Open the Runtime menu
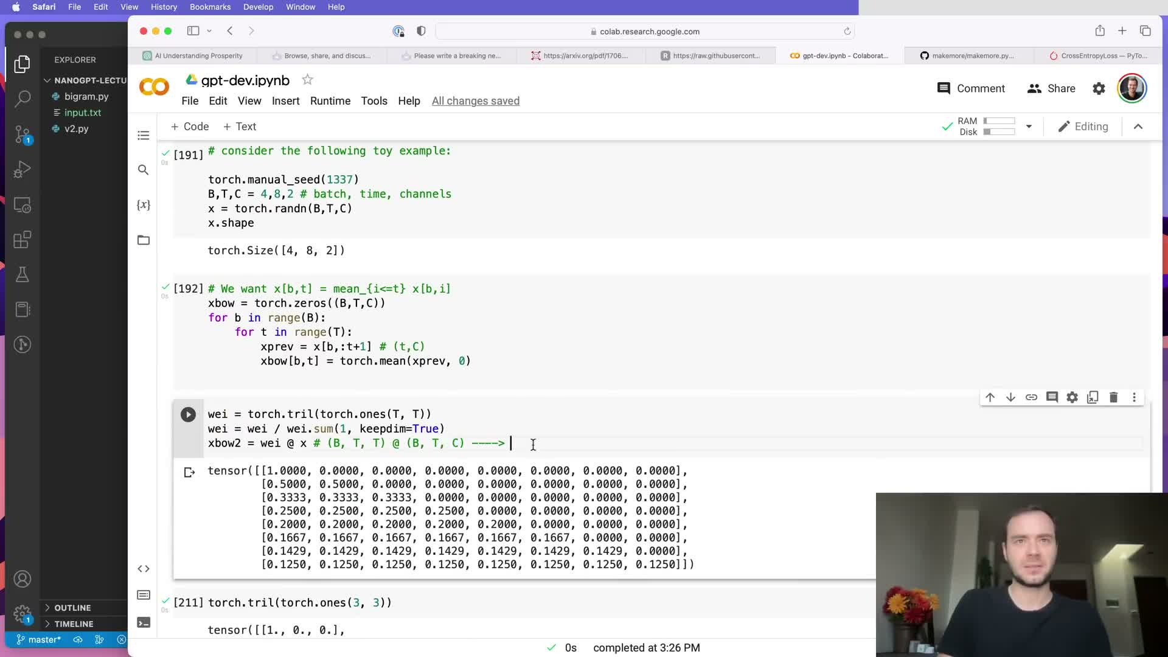Viewport: 1168px width, 657px height. click(x=330, y=101)
